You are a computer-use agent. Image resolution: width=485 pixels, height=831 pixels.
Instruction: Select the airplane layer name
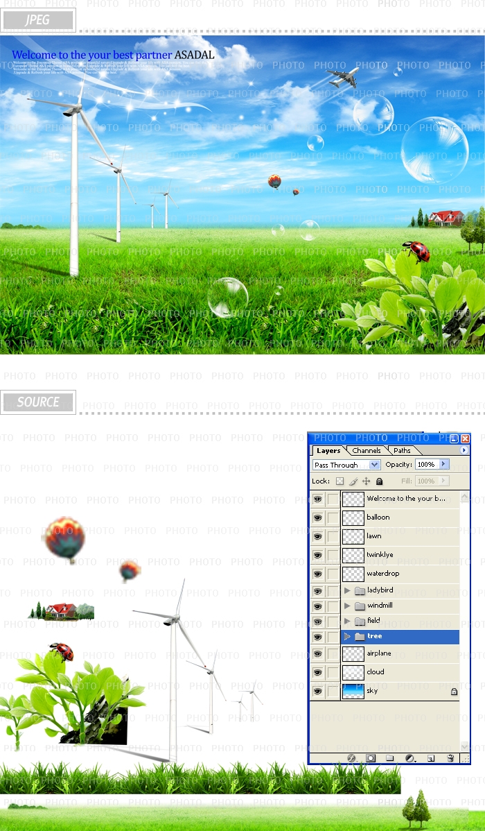pos(379,653)
